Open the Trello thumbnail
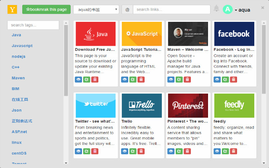 click(x=142, y=105)
